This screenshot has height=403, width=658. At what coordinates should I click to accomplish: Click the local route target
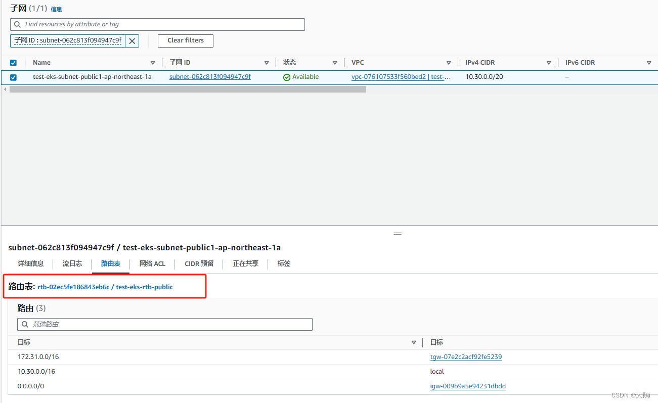[x=437, y=372]
